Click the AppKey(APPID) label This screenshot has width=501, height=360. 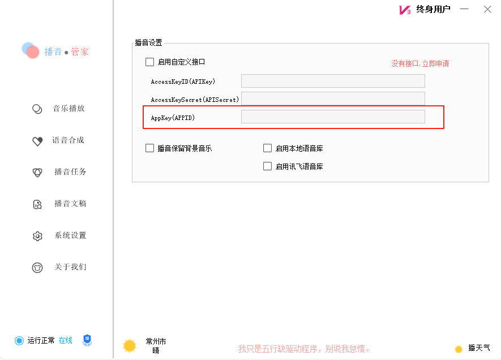[173, 118]
